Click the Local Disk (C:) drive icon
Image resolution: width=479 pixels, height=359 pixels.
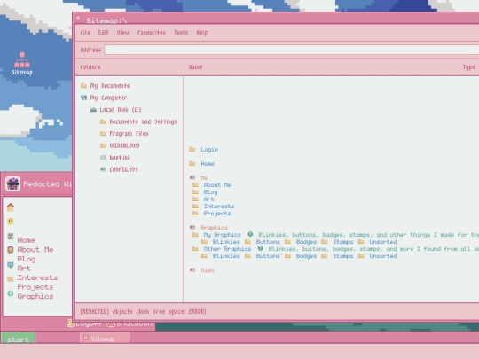93,110
